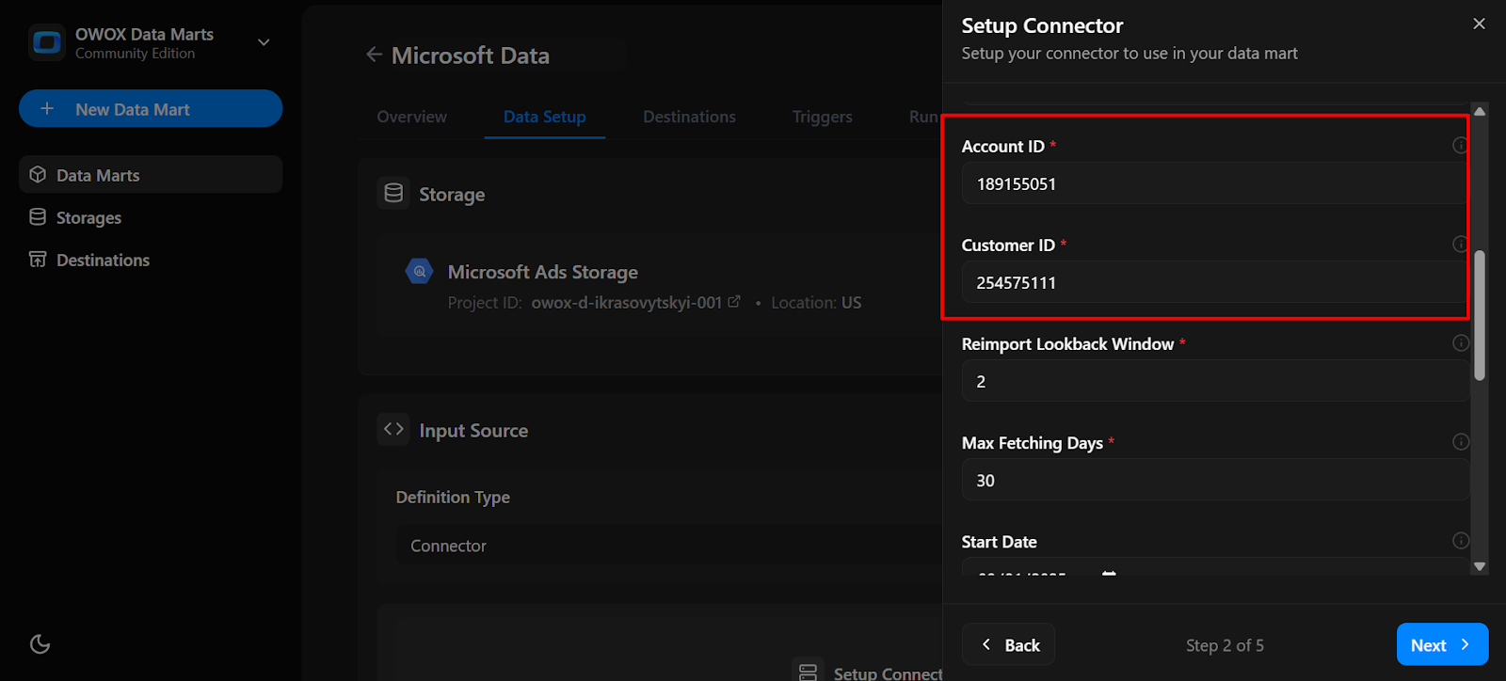Click the OWOX Data Marts logo icon
Screen dimensions: 1506x681
pos(46,43)
